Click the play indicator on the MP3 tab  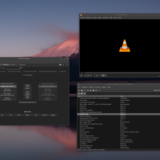click(79, 94)
